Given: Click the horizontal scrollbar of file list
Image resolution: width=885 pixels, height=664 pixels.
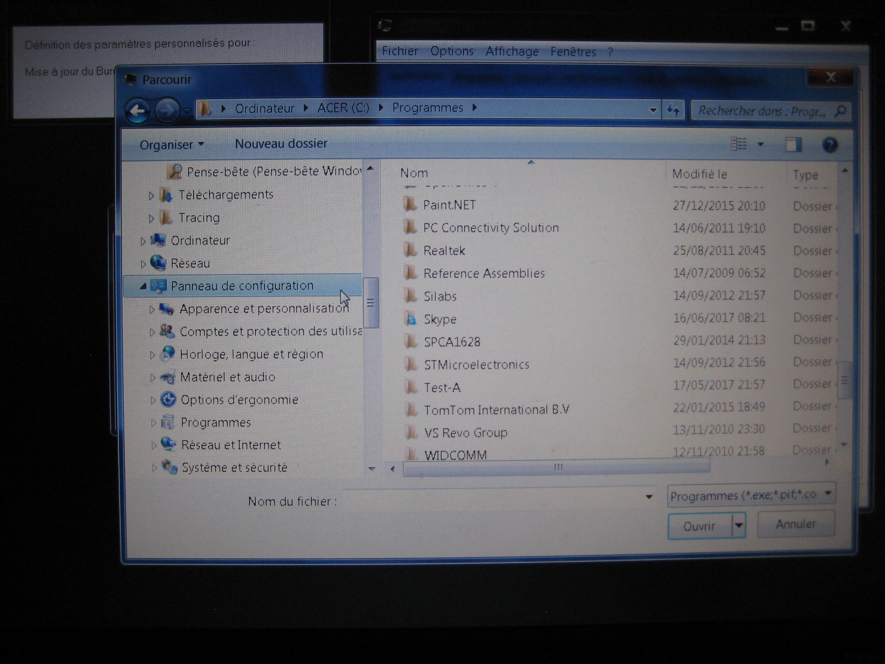Looking at the screenshot, I should [556, 468].
